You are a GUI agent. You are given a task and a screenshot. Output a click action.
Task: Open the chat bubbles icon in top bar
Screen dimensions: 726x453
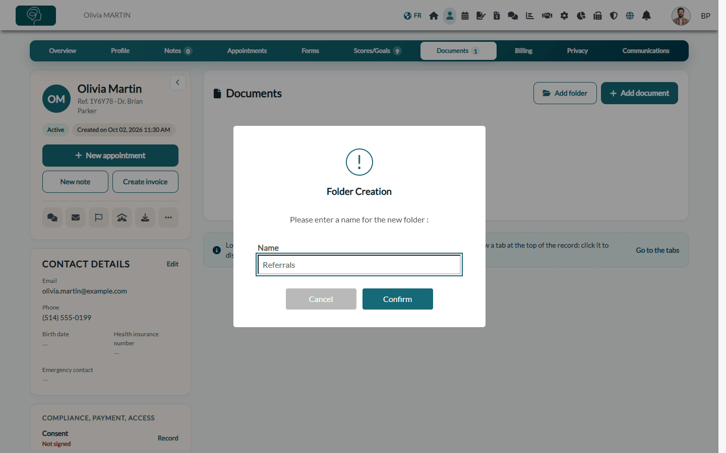[x=513, y=16]
